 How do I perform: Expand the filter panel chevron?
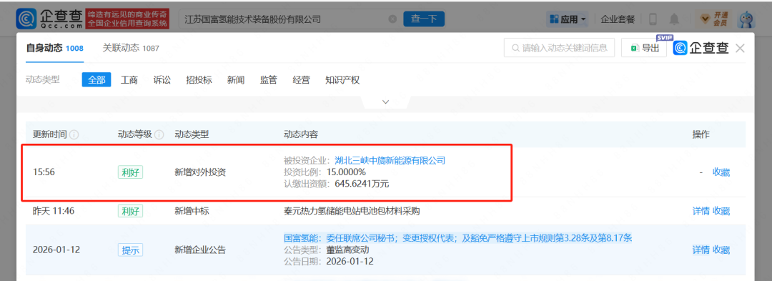(x=386, y=102)
